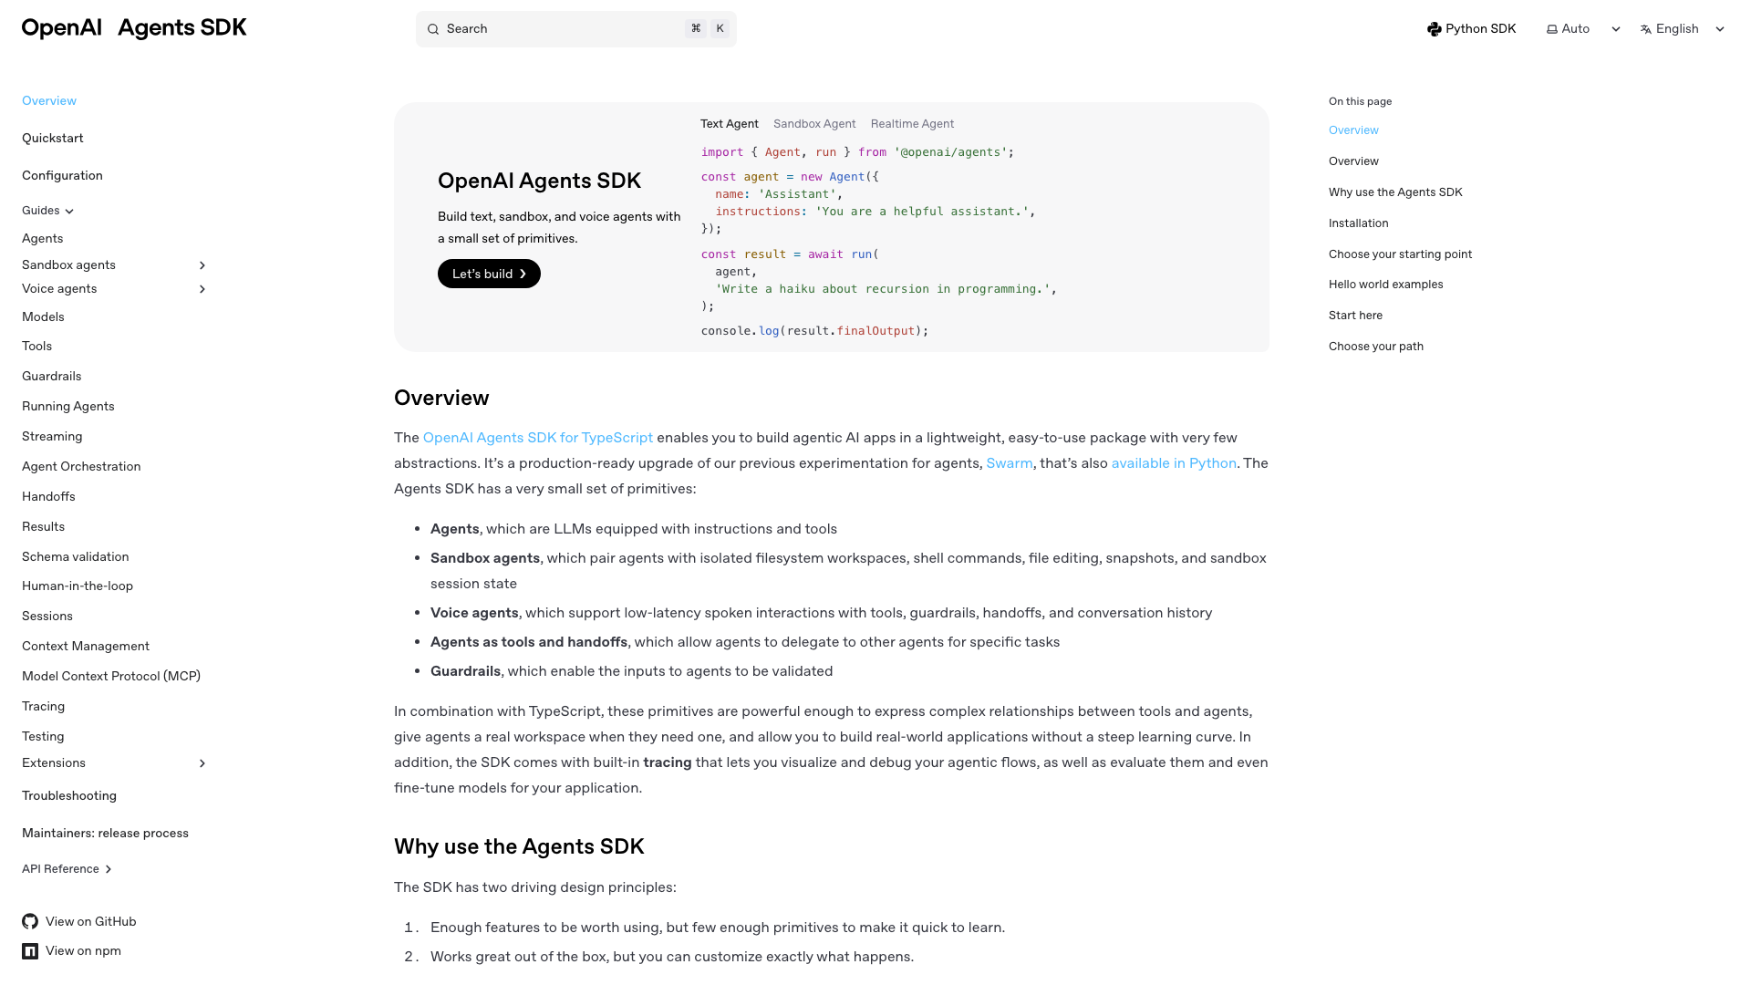Image resolution: width=1751 pixels, height=985 pixels.
Task: Jump to Hello world examples section
Action: point(1385,285)
